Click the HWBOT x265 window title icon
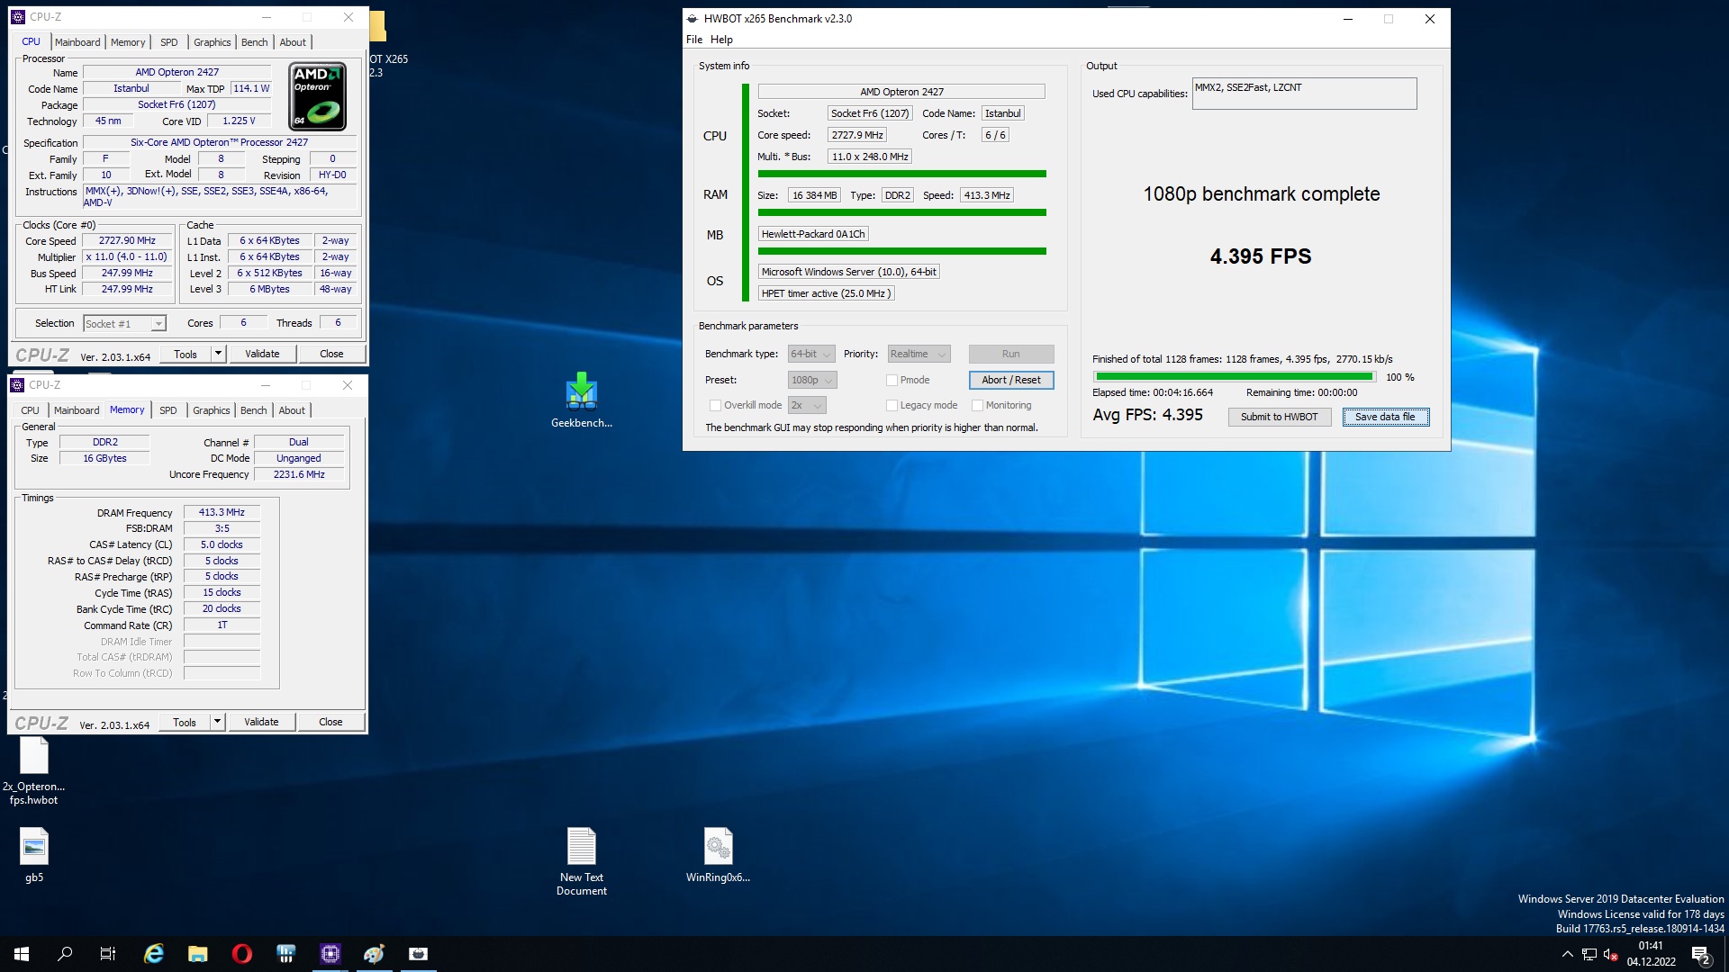This screenshot has height=972, width=1729. tap(692, 19)
